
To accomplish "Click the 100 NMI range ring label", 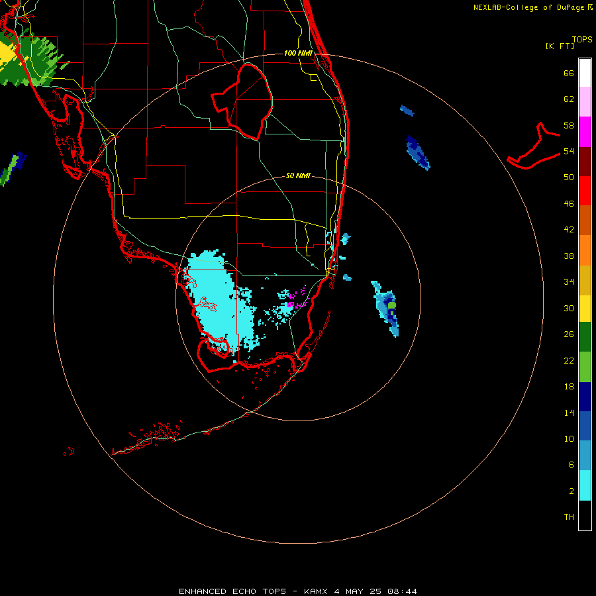I will 298,53.
